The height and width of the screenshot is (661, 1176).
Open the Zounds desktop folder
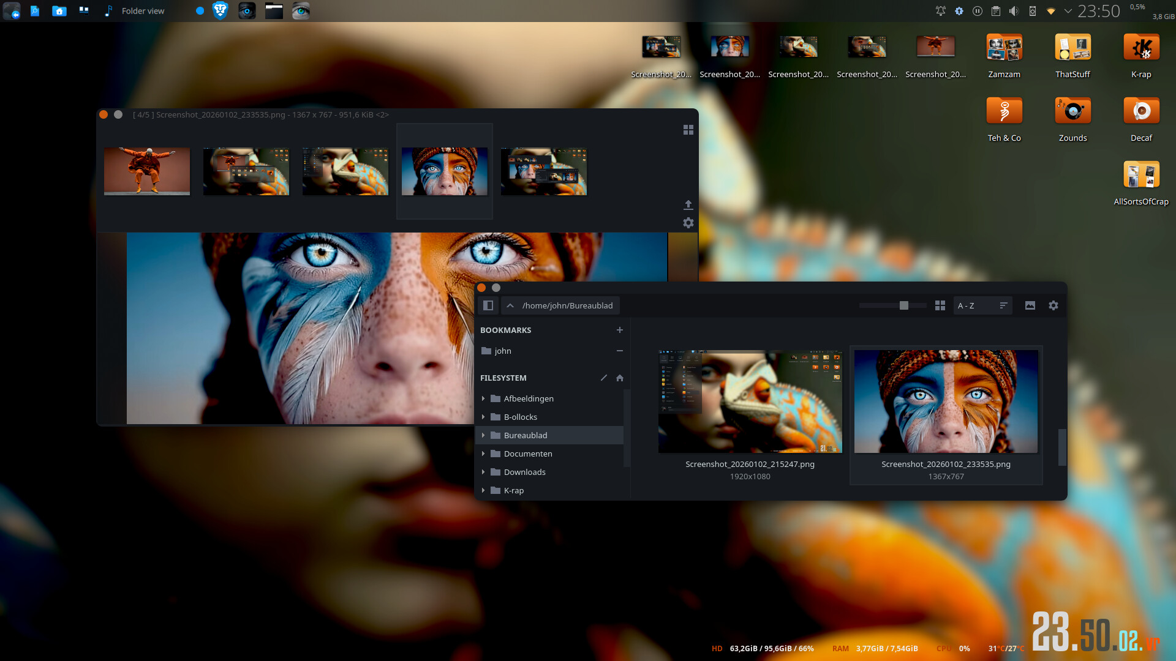pyautogui.click(x=1072, y=112)
